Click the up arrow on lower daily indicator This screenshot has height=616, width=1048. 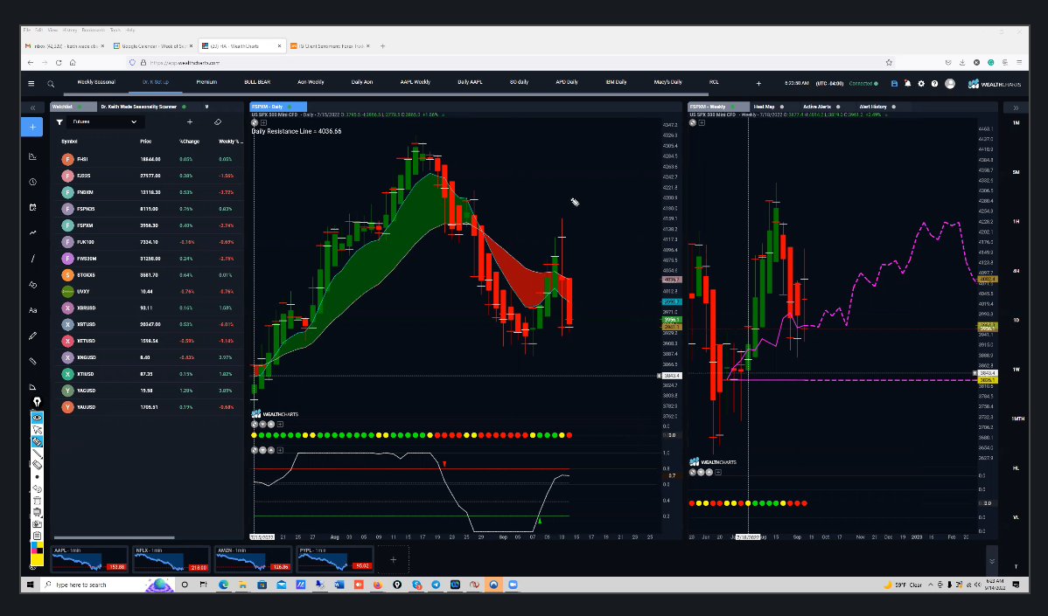click(x=270, y=451)
